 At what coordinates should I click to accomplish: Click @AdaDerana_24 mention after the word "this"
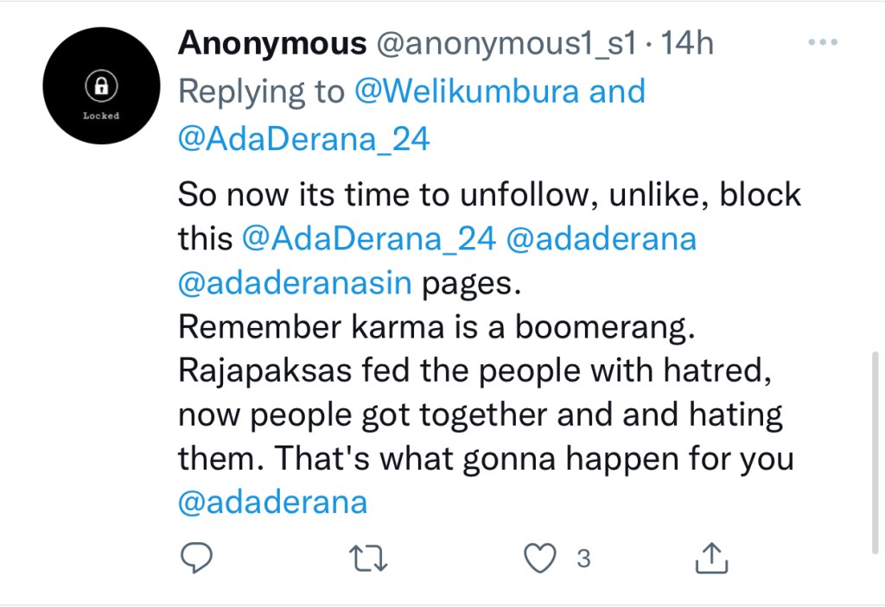(x=369, y=239)
